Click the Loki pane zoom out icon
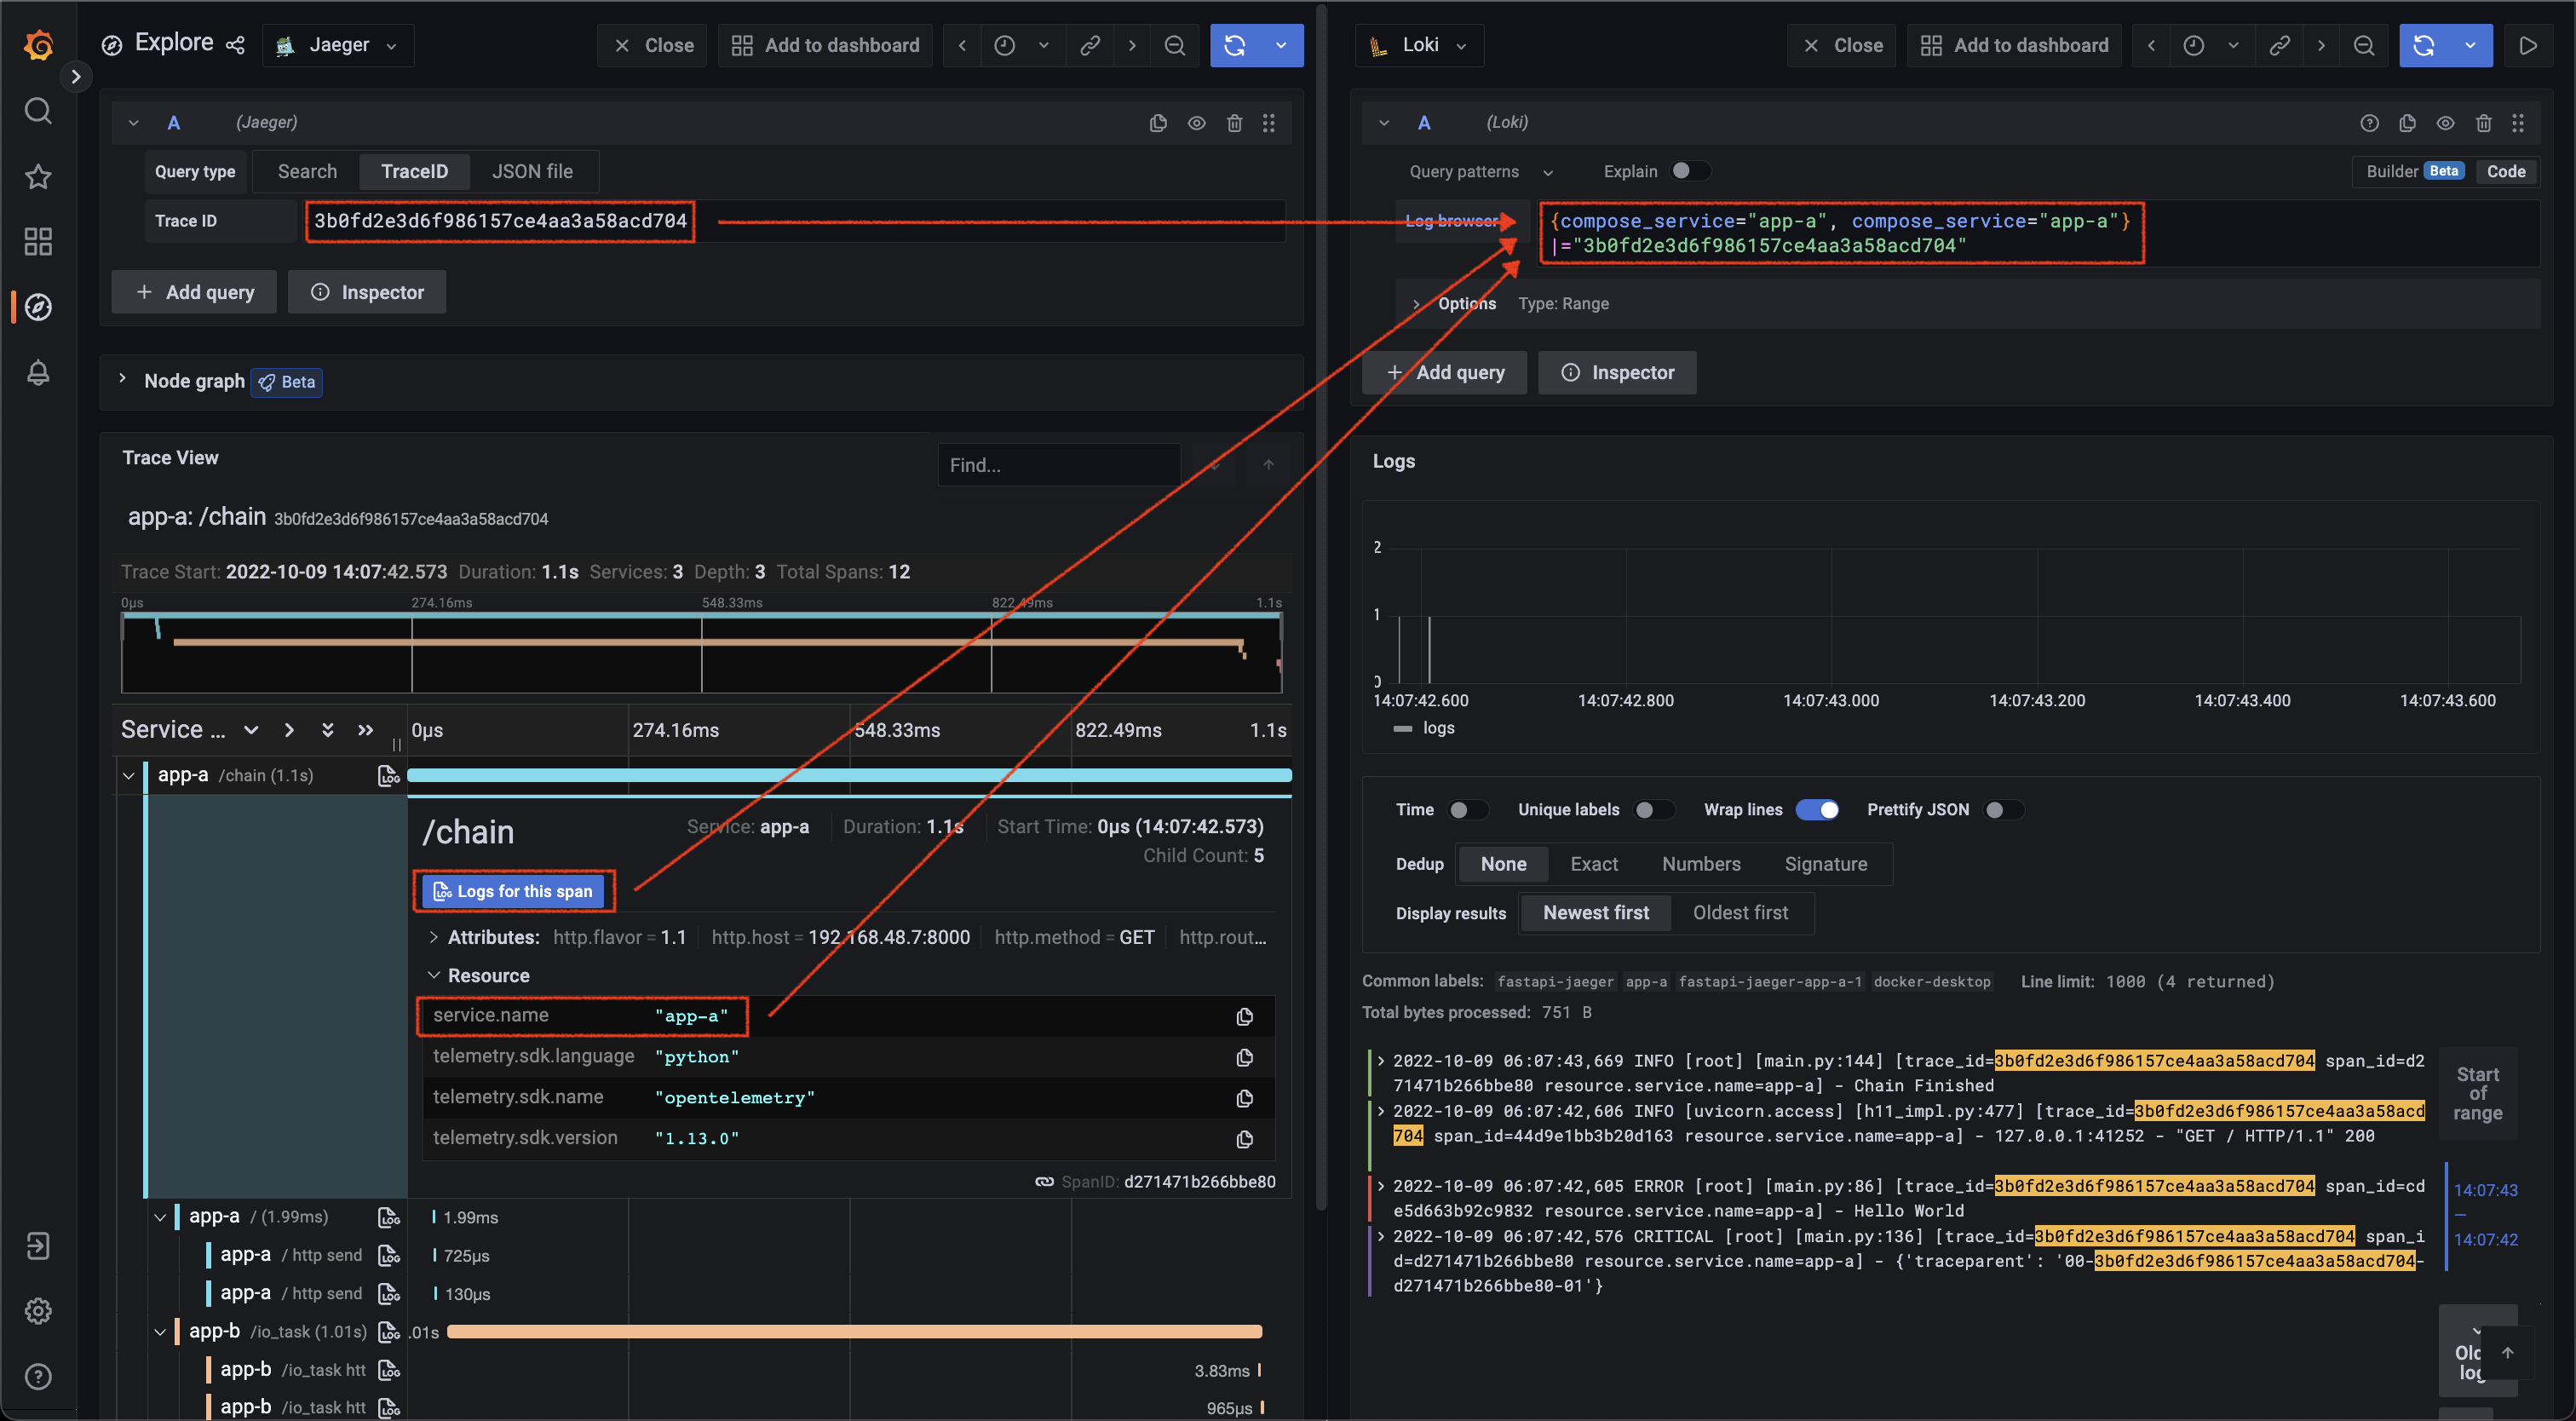 pos(2364,45)
